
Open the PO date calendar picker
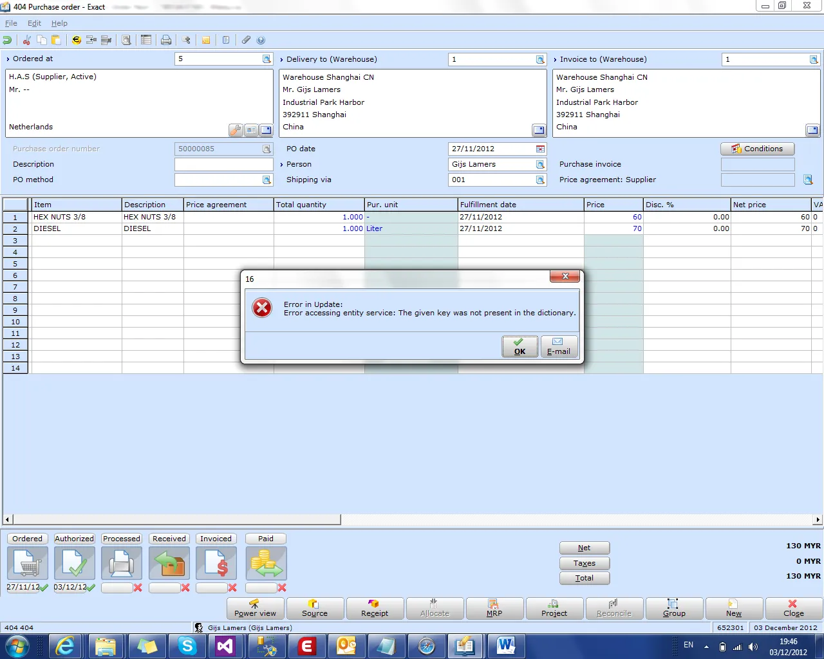pyautogui.click(x=540, y=149)
